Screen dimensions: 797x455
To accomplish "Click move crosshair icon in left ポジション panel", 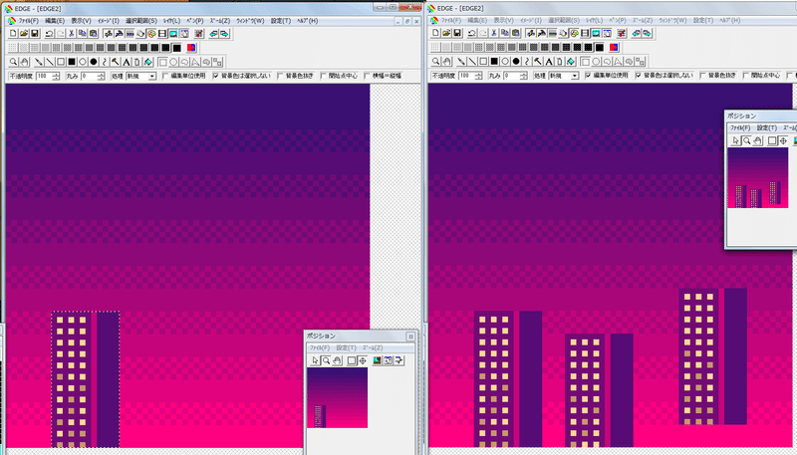I will coord(363,360).
